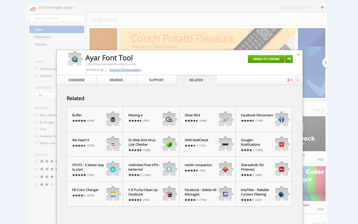Viewport: 358px width, 224px height.
Task: Click the Facebook Disconnect extension icon
Action: pos(282,119)
